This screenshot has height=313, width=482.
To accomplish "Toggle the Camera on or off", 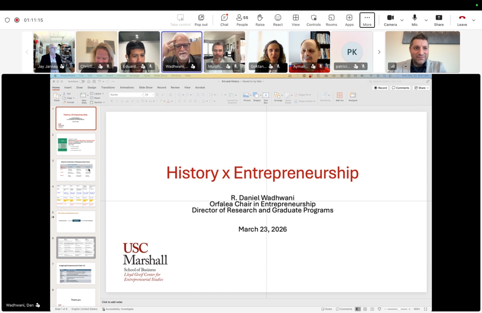I will 390,20.
